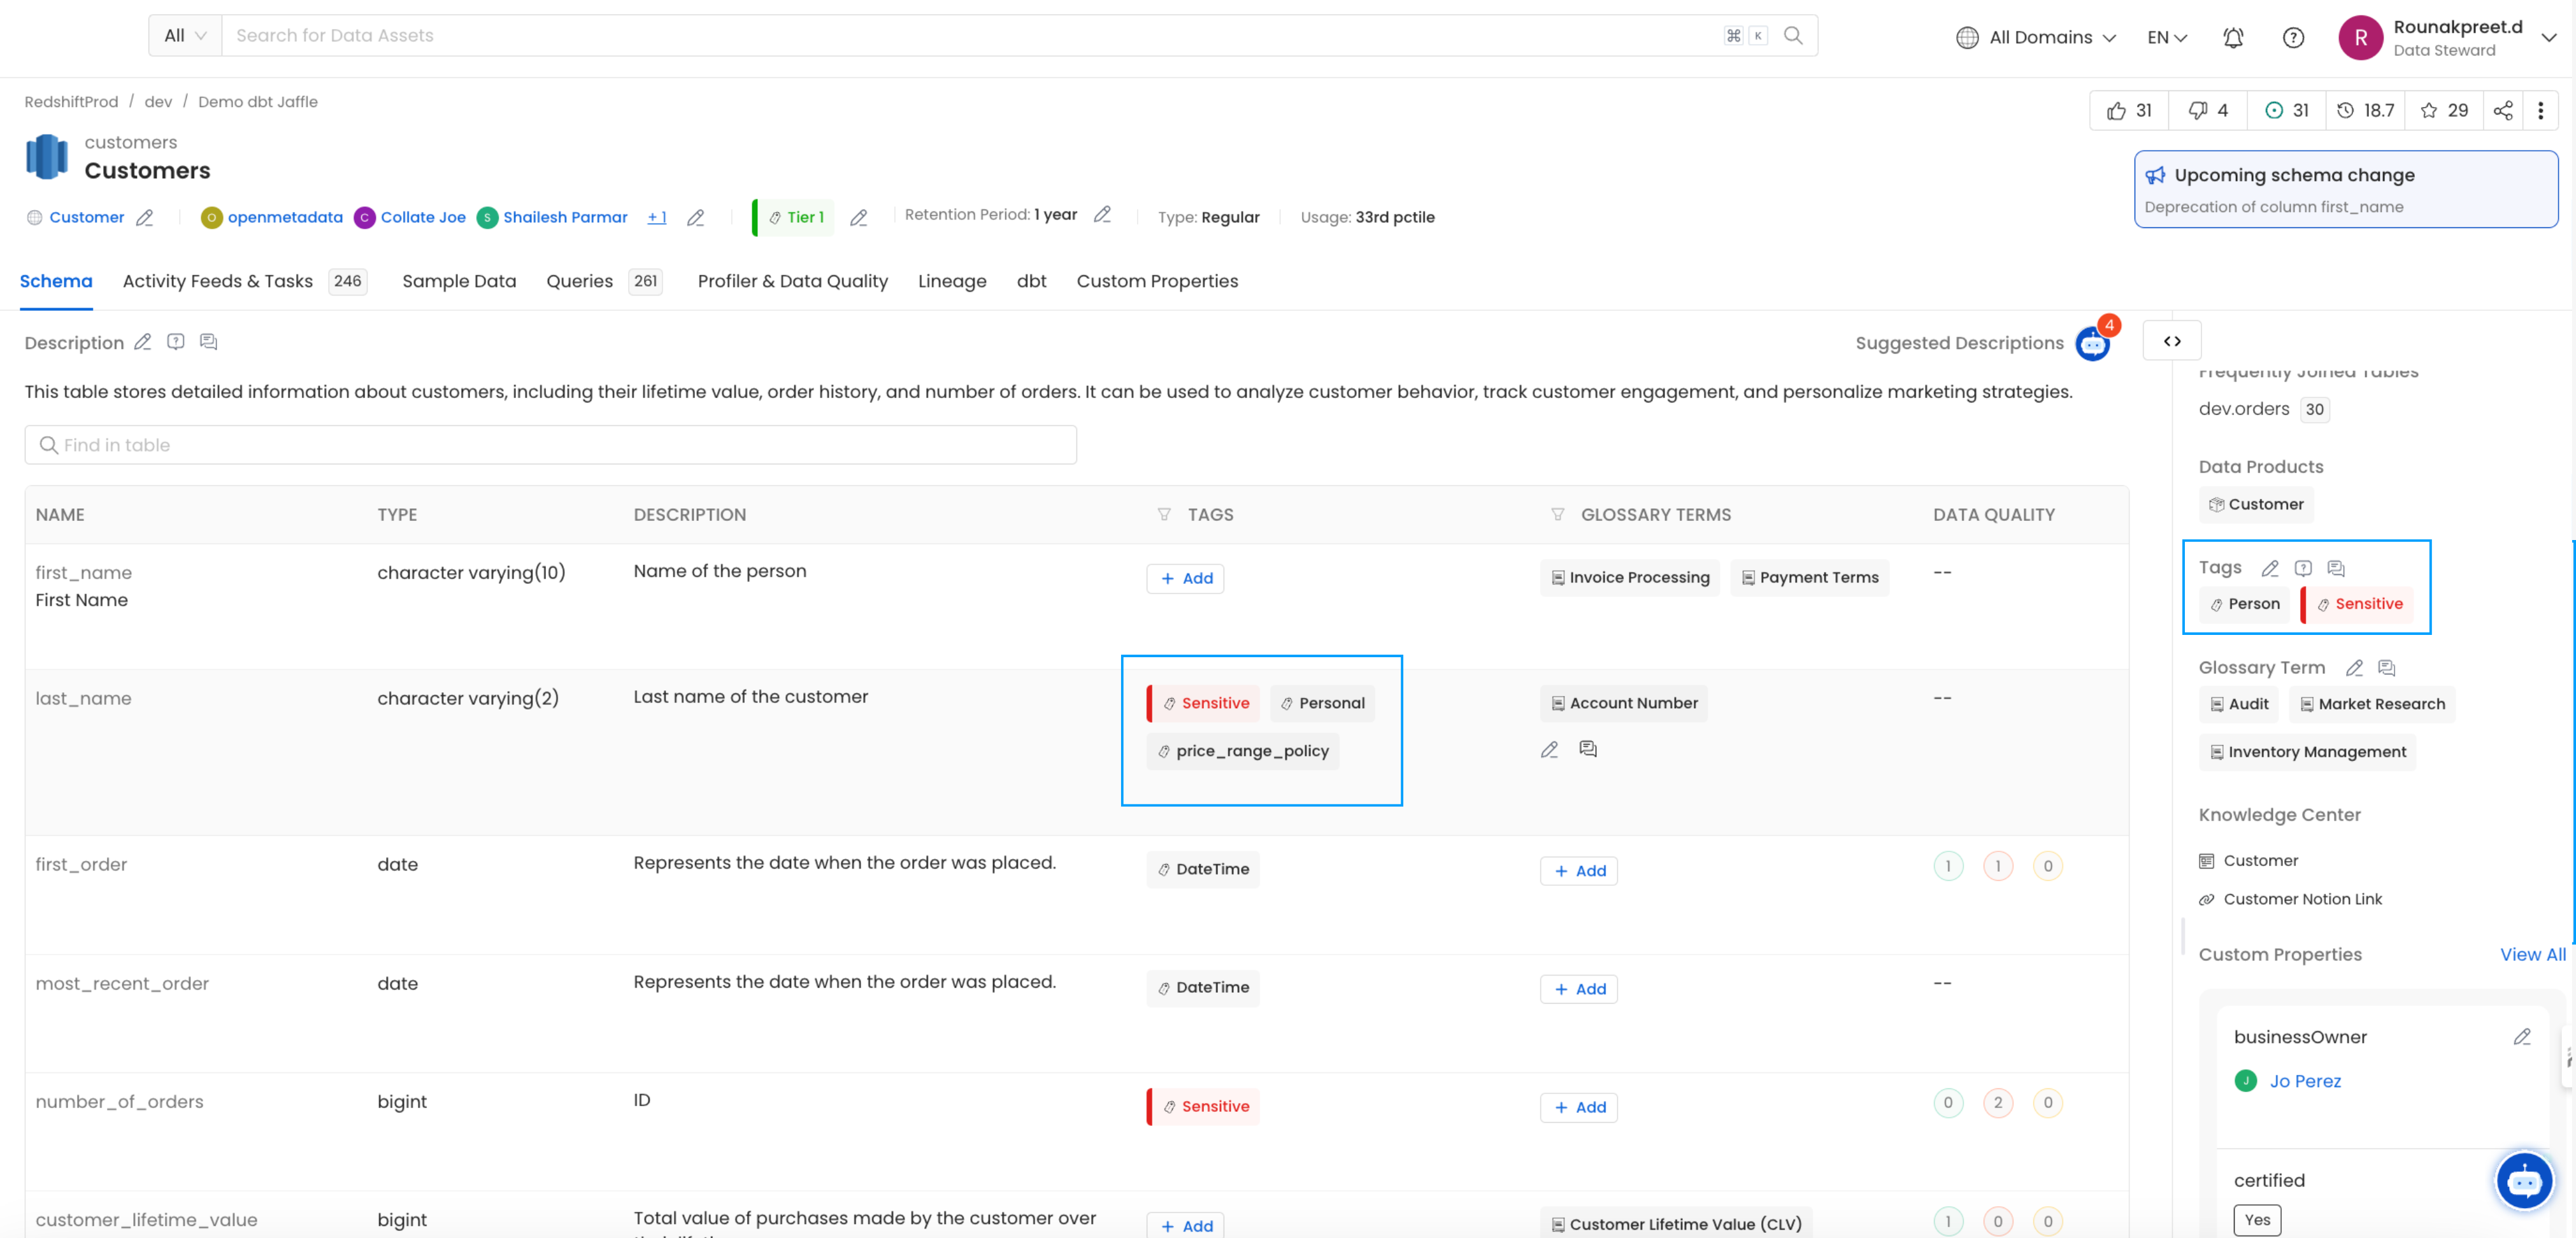The image size is (2576, 1238).
Task: Edit the Tier 1 label
Action: (858, 217)
